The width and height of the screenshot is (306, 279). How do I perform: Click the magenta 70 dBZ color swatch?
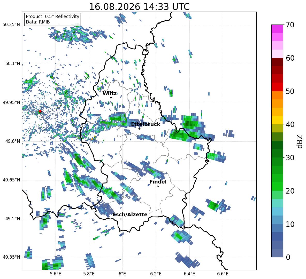[x=277, y=29]
